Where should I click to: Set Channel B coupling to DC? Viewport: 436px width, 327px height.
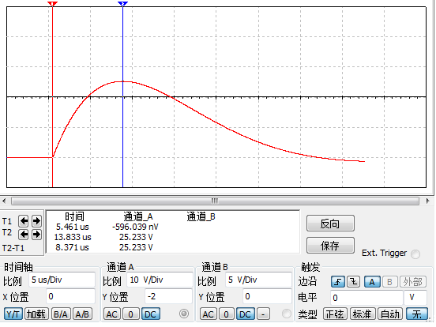(x=245, y=314)
